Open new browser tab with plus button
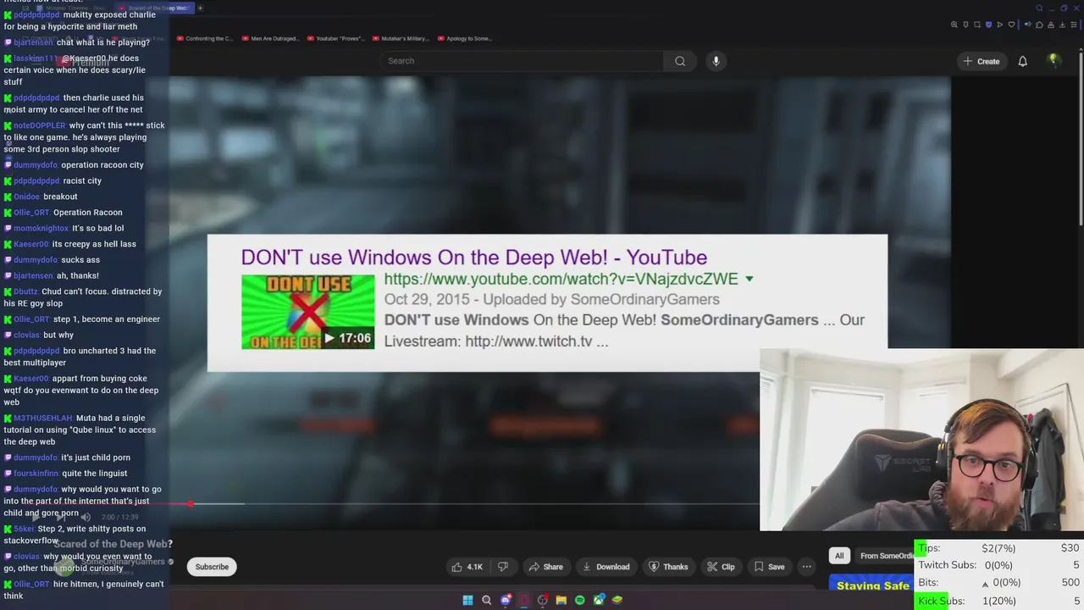Image resolution: width=1084 pixels, height=610 pixels. click(201, 8)
